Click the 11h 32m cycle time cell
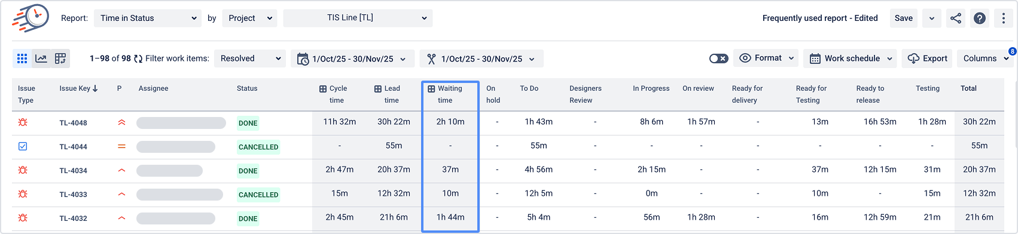1018x234 pixels. tap(340, 122)
